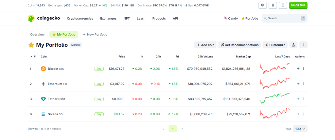Click plus icon in Bitcoin row
The height and width of the screenshot is (140, 335).
pyautogui.click(x=298, y=69)
